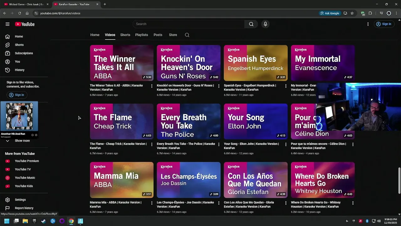Open Subscriptions in the sidebar

[x=24, y=53]
